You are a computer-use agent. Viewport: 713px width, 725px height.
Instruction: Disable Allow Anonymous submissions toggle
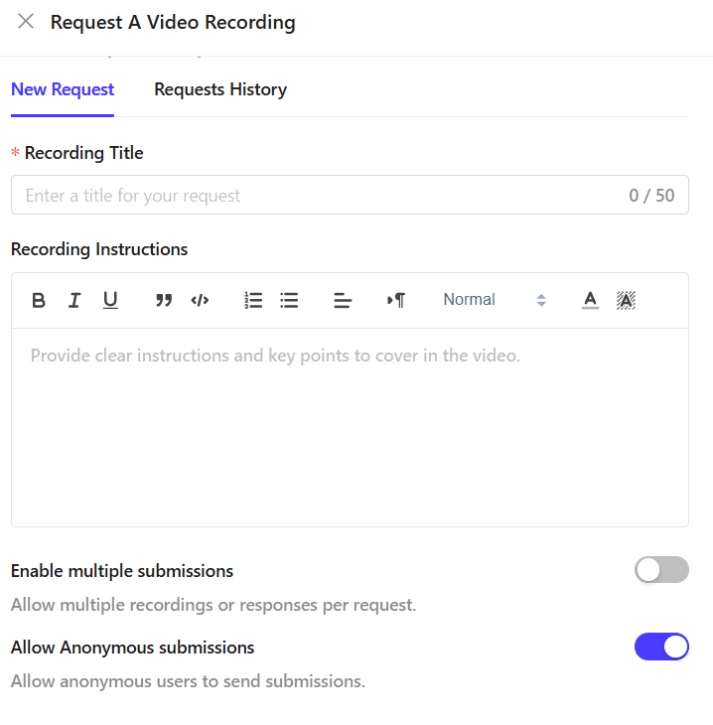[x=661, y=647]
